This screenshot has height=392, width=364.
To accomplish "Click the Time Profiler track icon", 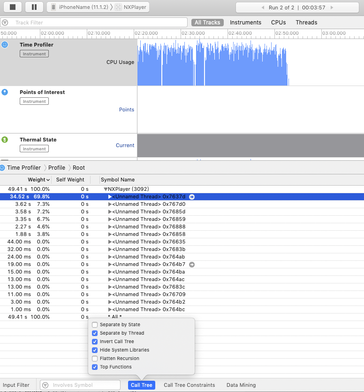I will (x=5, y=45).
